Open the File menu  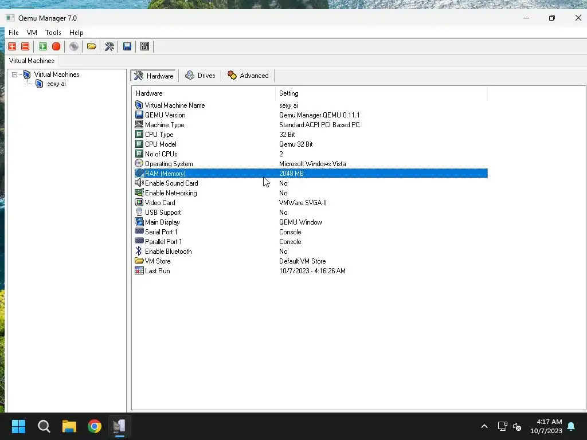14,33
